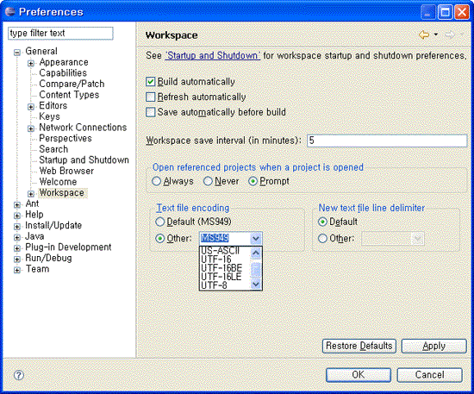
Task: Click the Workspace save interval field
Action: coord(387,141)
